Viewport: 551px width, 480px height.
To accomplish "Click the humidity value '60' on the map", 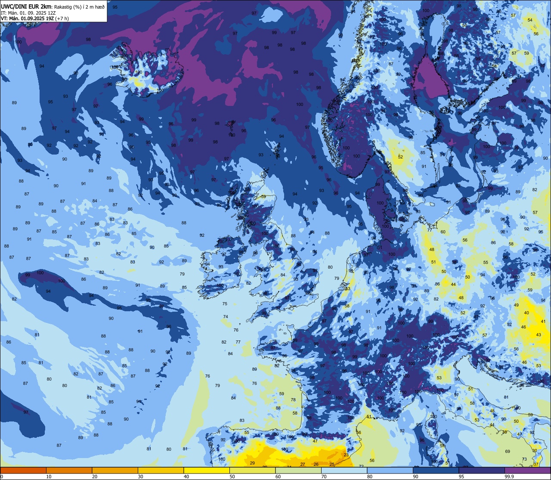I will [443, 232].
